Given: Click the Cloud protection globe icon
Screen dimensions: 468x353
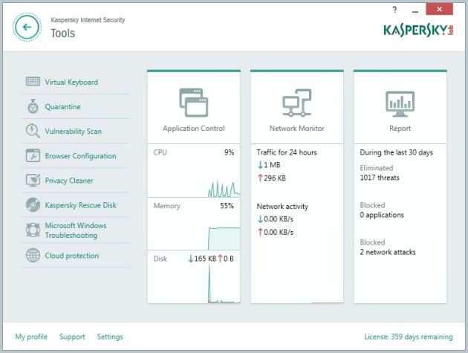Looking at the screenshot, I should [x=33, y=256].
